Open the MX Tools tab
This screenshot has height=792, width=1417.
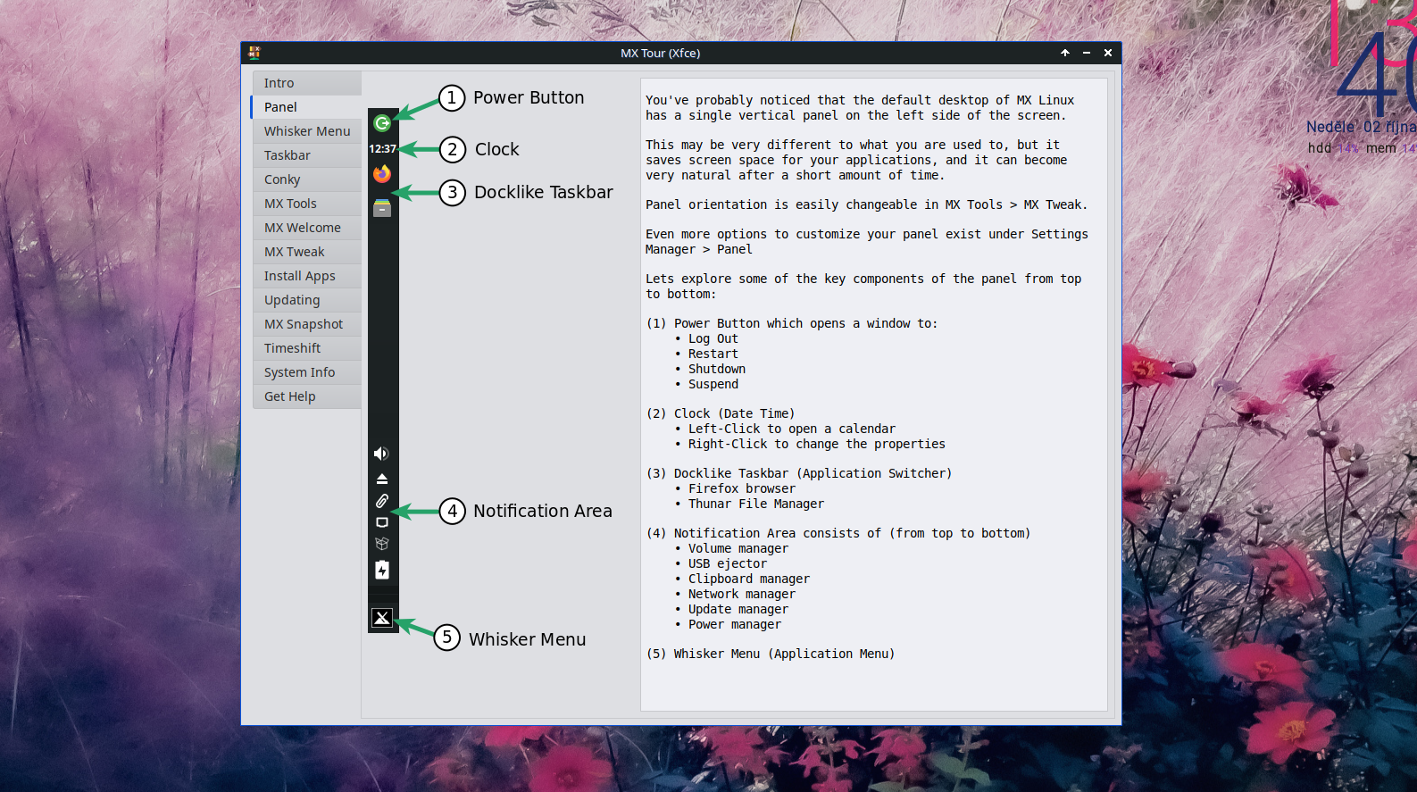[x=306, y=204]
